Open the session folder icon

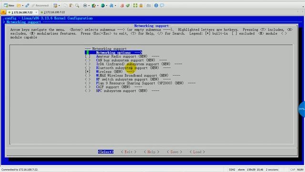click(19, 5)
